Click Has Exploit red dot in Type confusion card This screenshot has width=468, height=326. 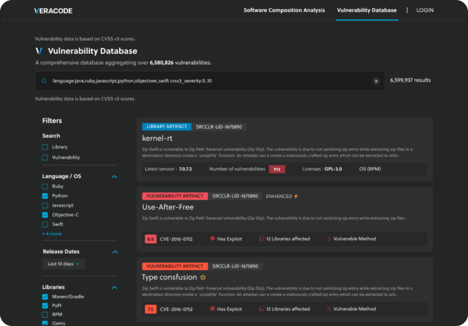point(213,308)
